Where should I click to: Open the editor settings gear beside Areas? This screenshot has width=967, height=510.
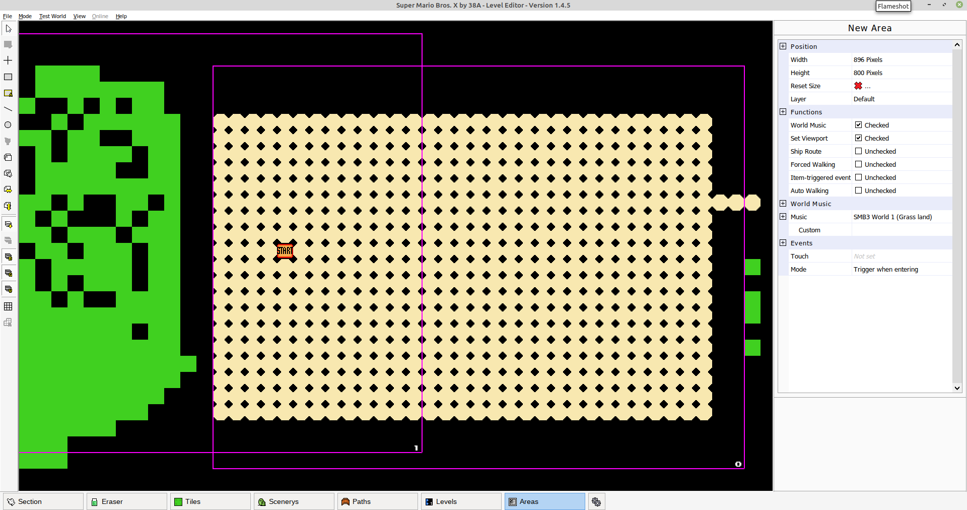(596, 501)
